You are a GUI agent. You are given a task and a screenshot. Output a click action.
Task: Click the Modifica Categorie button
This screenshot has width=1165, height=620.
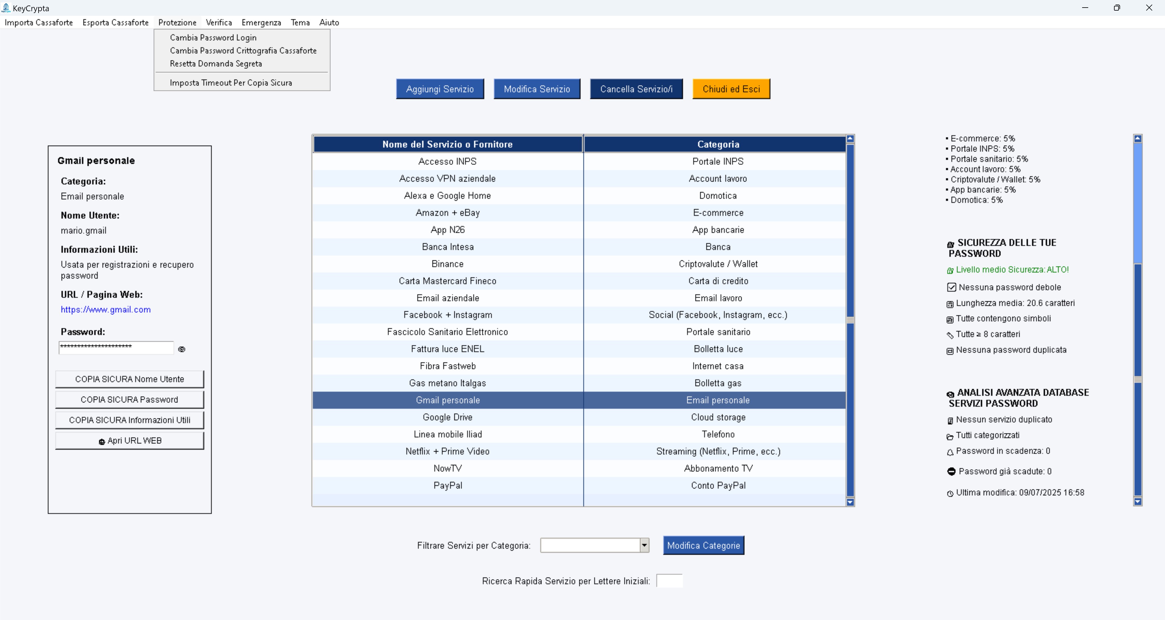pos(704,545)
